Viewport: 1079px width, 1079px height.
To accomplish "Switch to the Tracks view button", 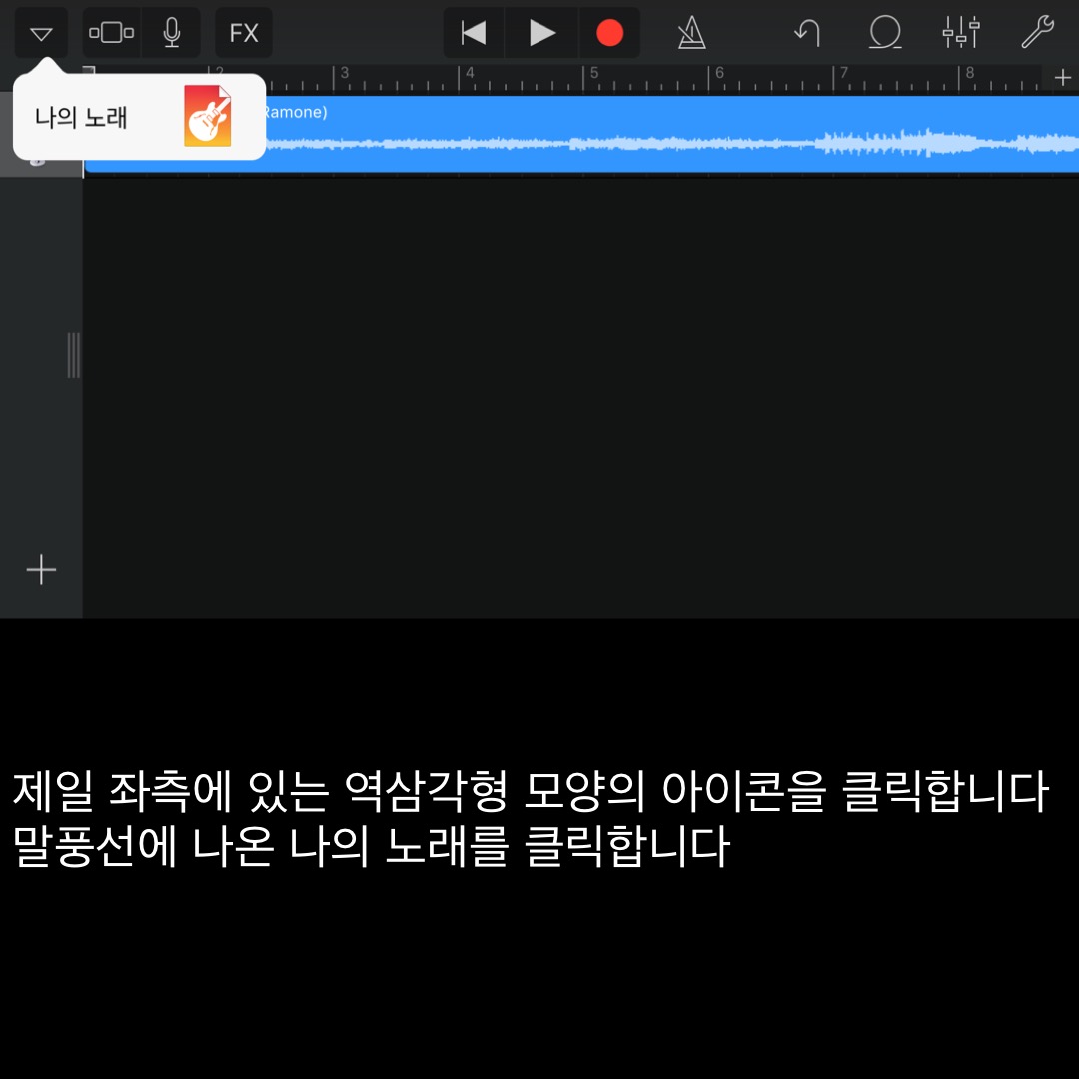I will (112, 32).
